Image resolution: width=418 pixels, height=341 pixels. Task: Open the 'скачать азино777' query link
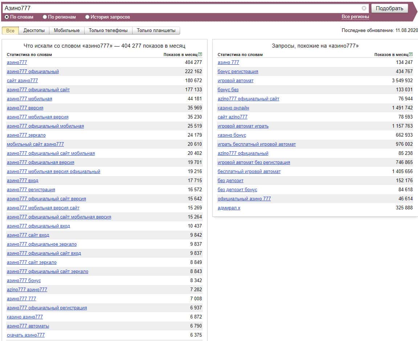tap(26, 335)
